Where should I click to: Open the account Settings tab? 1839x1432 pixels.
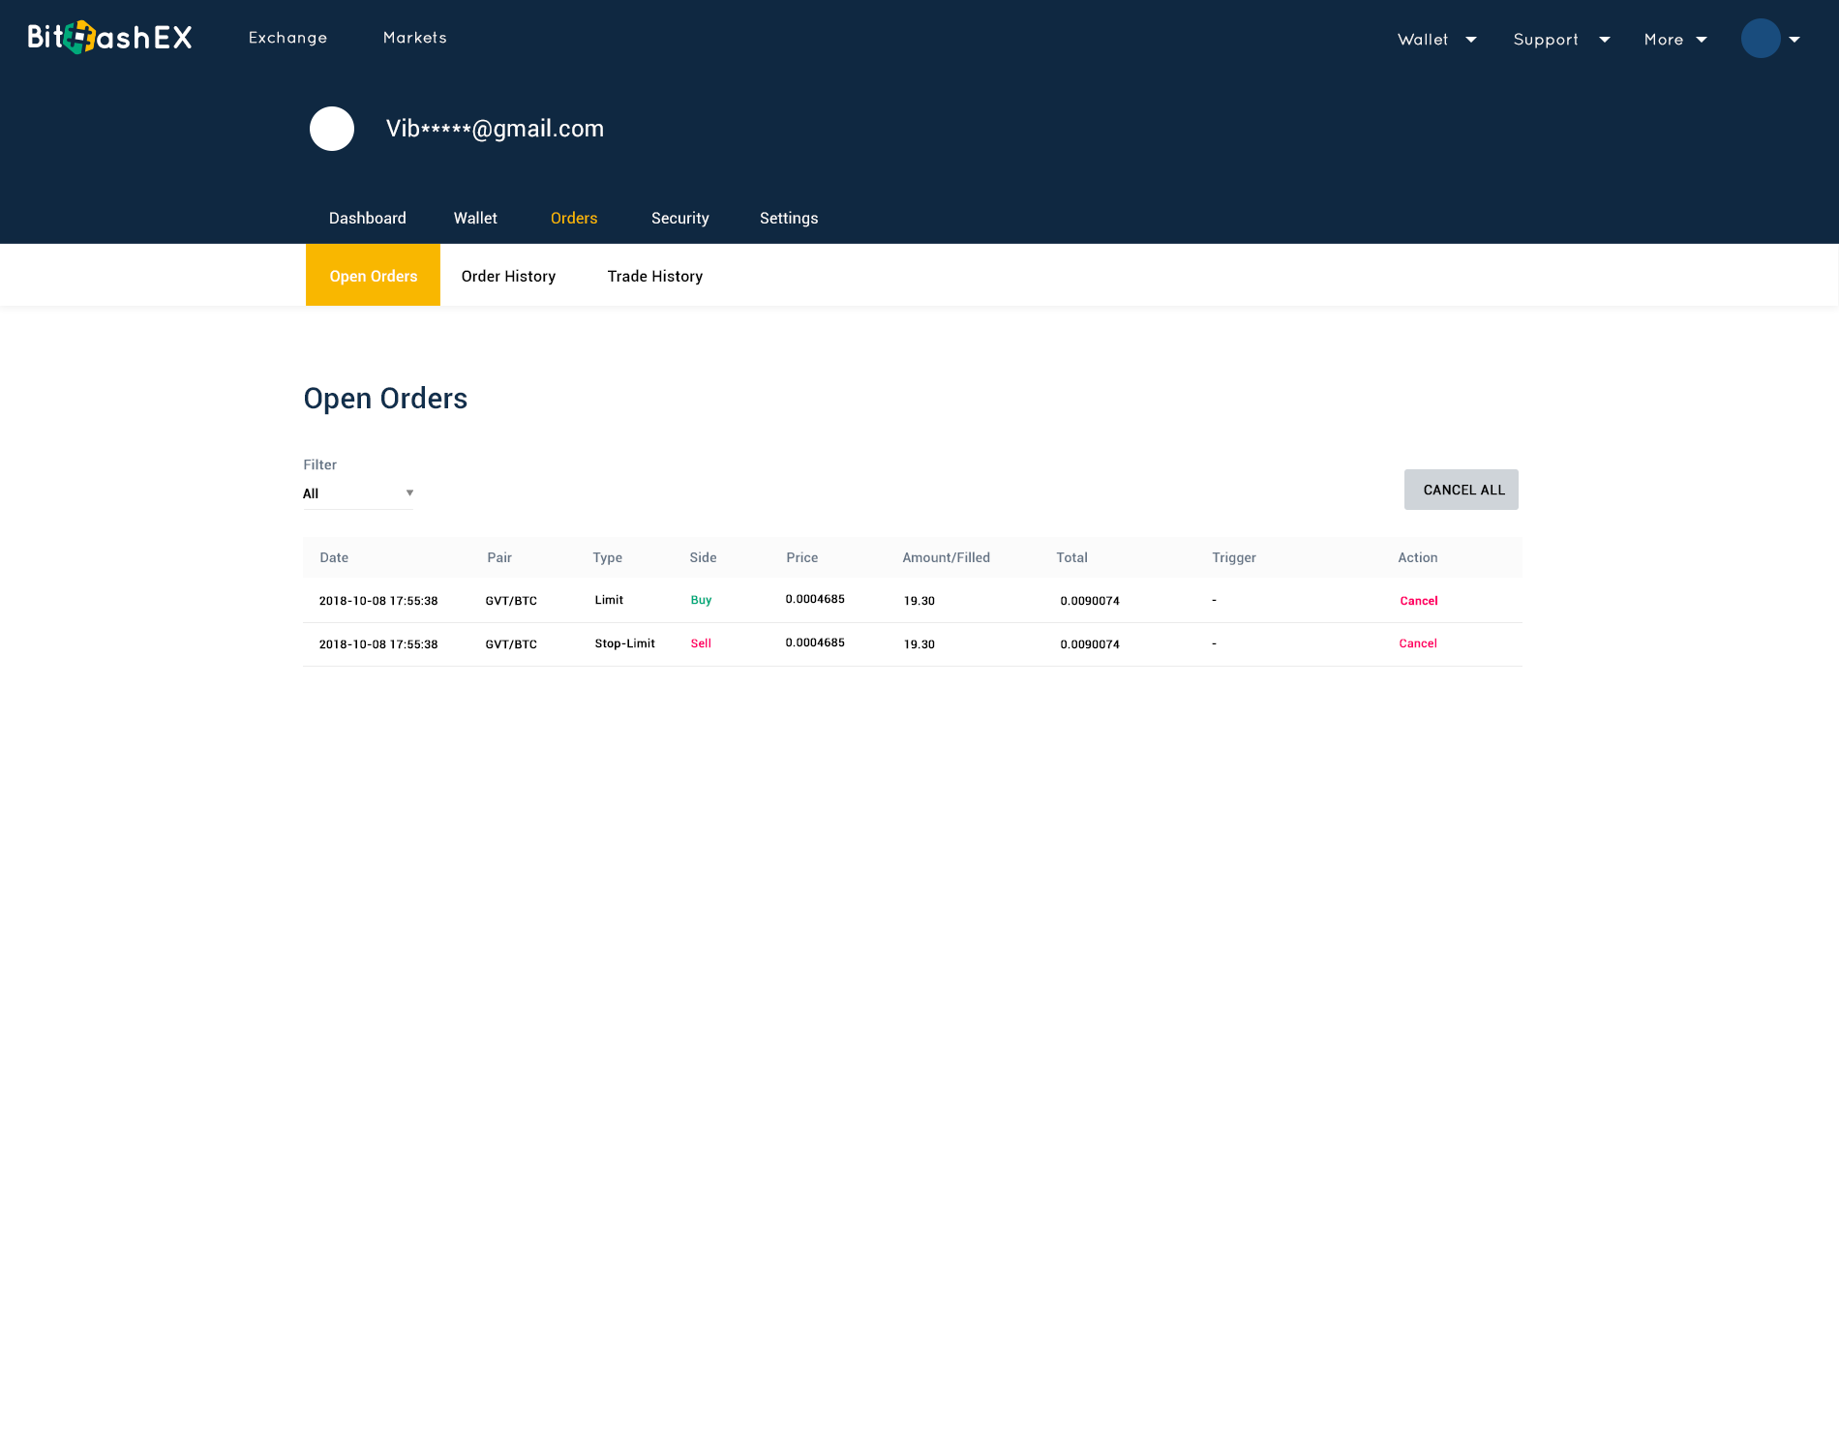click(788, 219)
